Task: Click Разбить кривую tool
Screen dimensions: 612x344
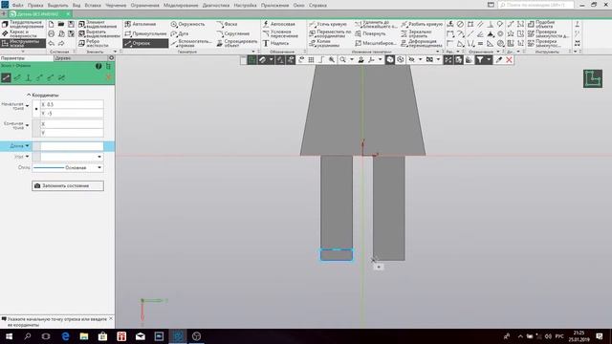Action: point(422,24)
